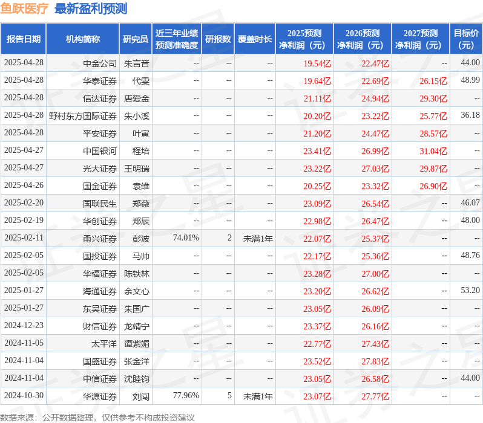
Task: Click analyst name 唐爱金
Action: (x=136, y=98)
